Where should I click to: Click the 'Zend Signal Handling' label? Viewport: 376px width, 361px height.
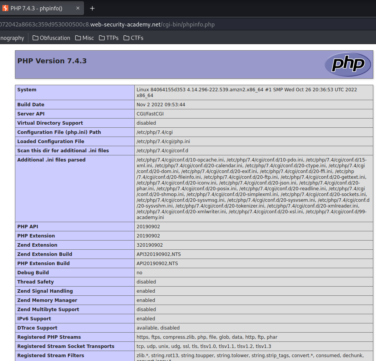[x=45, y=291]
